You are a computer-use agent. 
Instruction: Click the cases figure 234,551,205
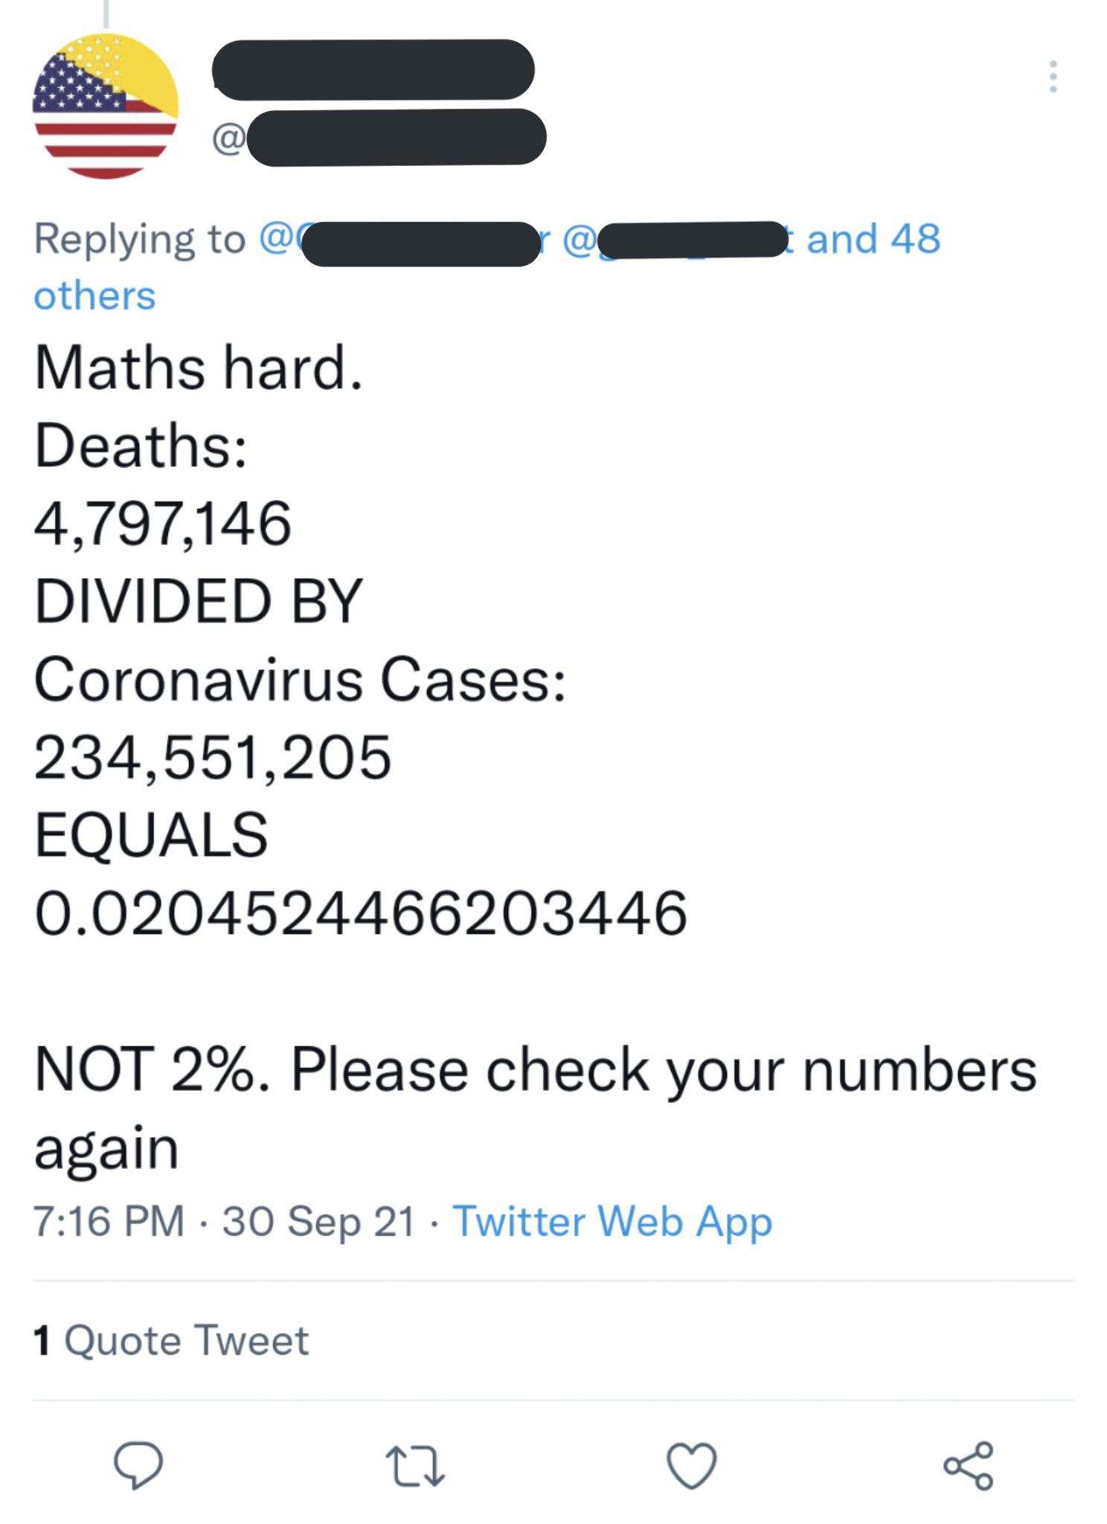point(213,757)
